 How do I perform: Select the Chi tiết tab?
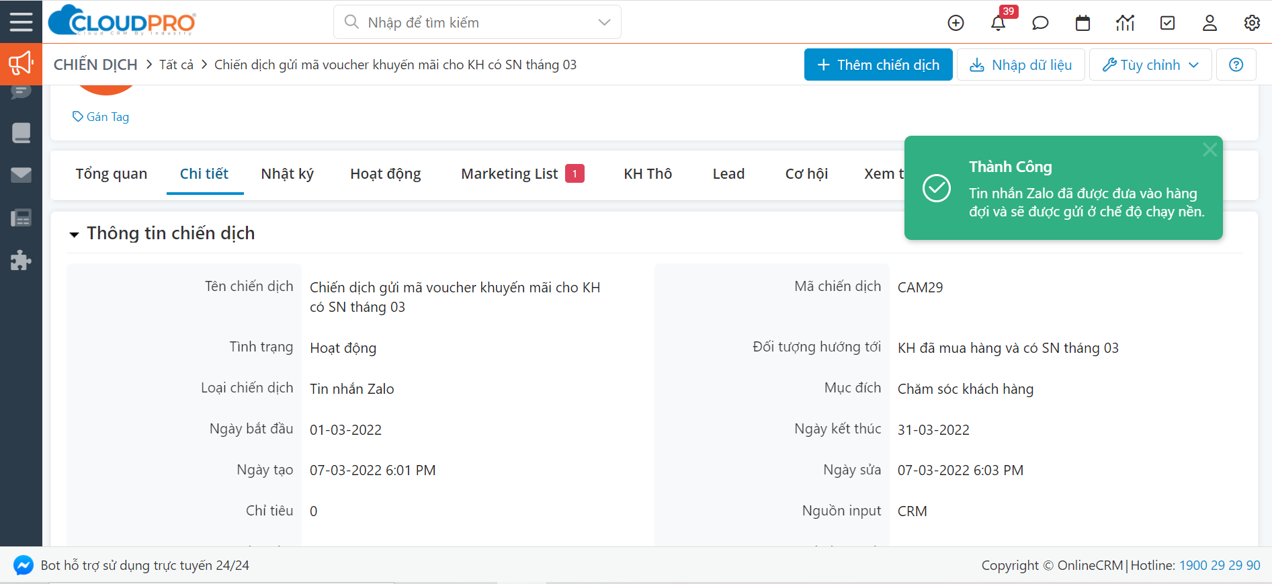click(x=204, y=173)
